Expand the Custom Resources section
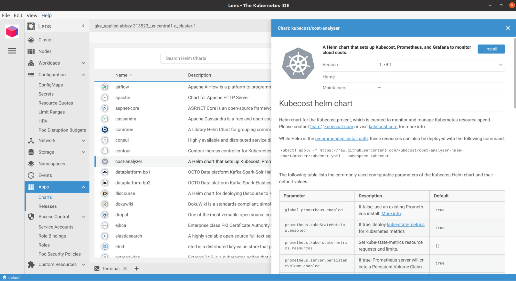 pos(83,264)
